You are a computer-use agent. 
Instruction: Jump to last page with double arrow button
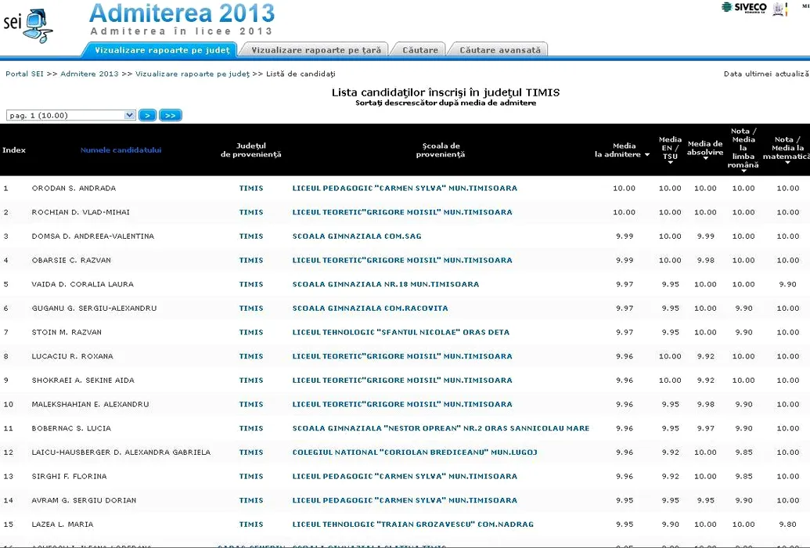pos(171,115)
